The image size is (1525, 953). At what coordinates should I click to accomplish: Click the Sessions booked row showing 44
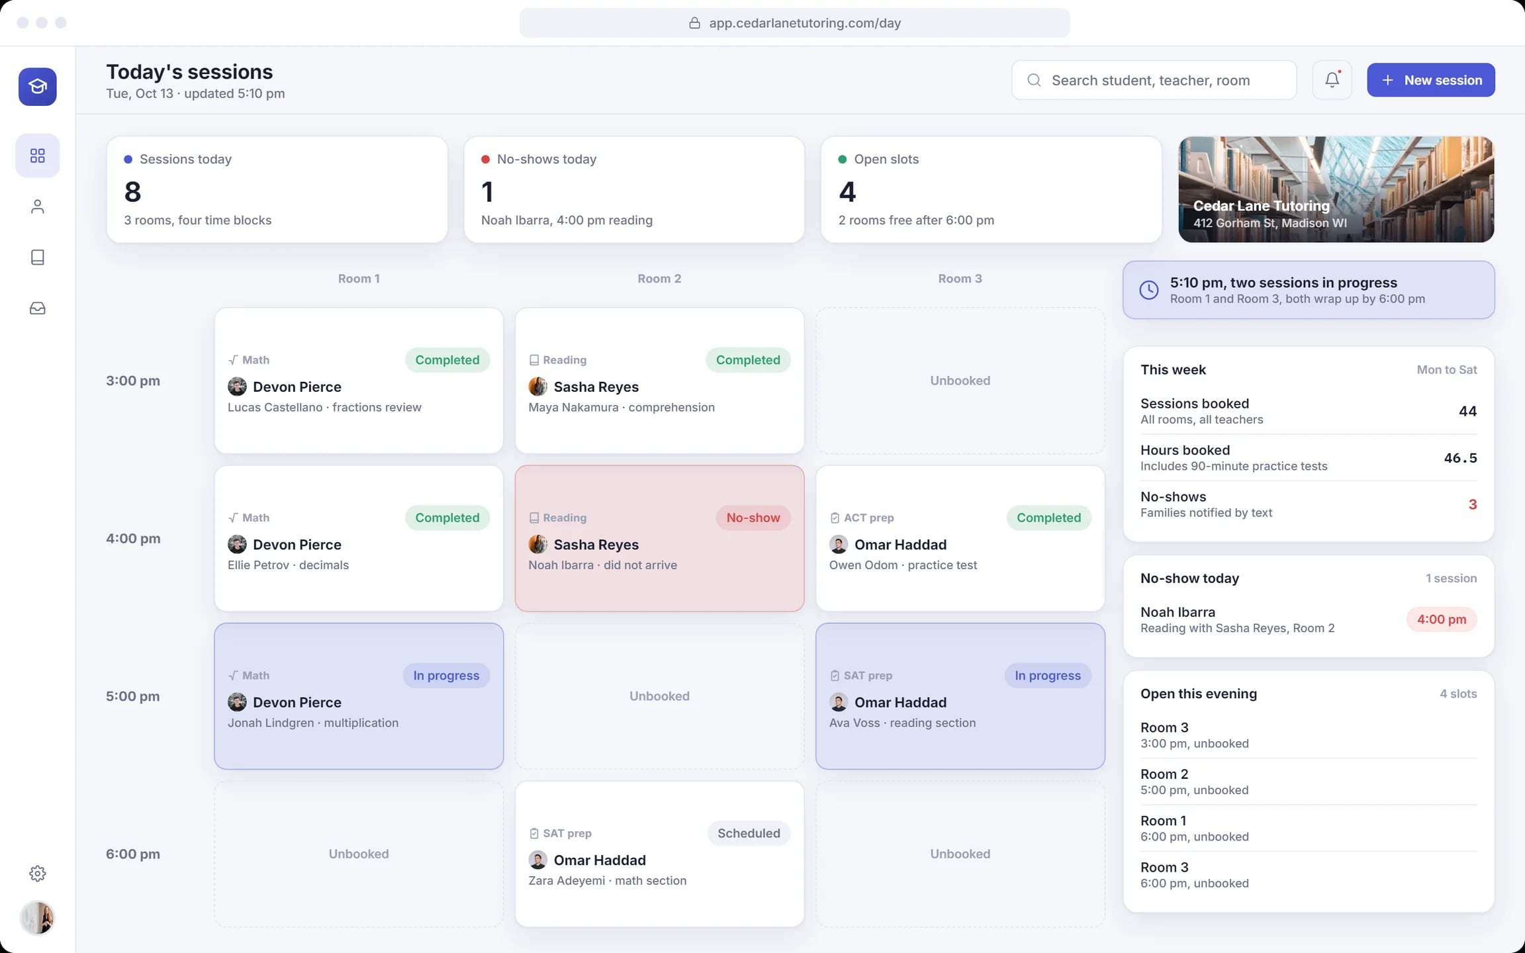pyautogui.click(x=1308, y=411)
